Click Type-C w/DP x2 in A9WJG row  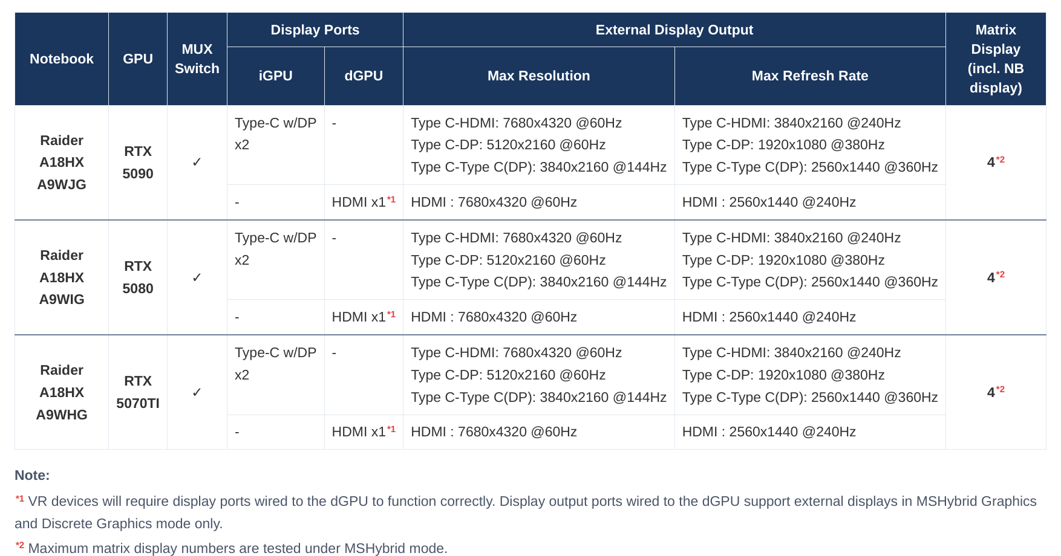(x=276, y=145)
